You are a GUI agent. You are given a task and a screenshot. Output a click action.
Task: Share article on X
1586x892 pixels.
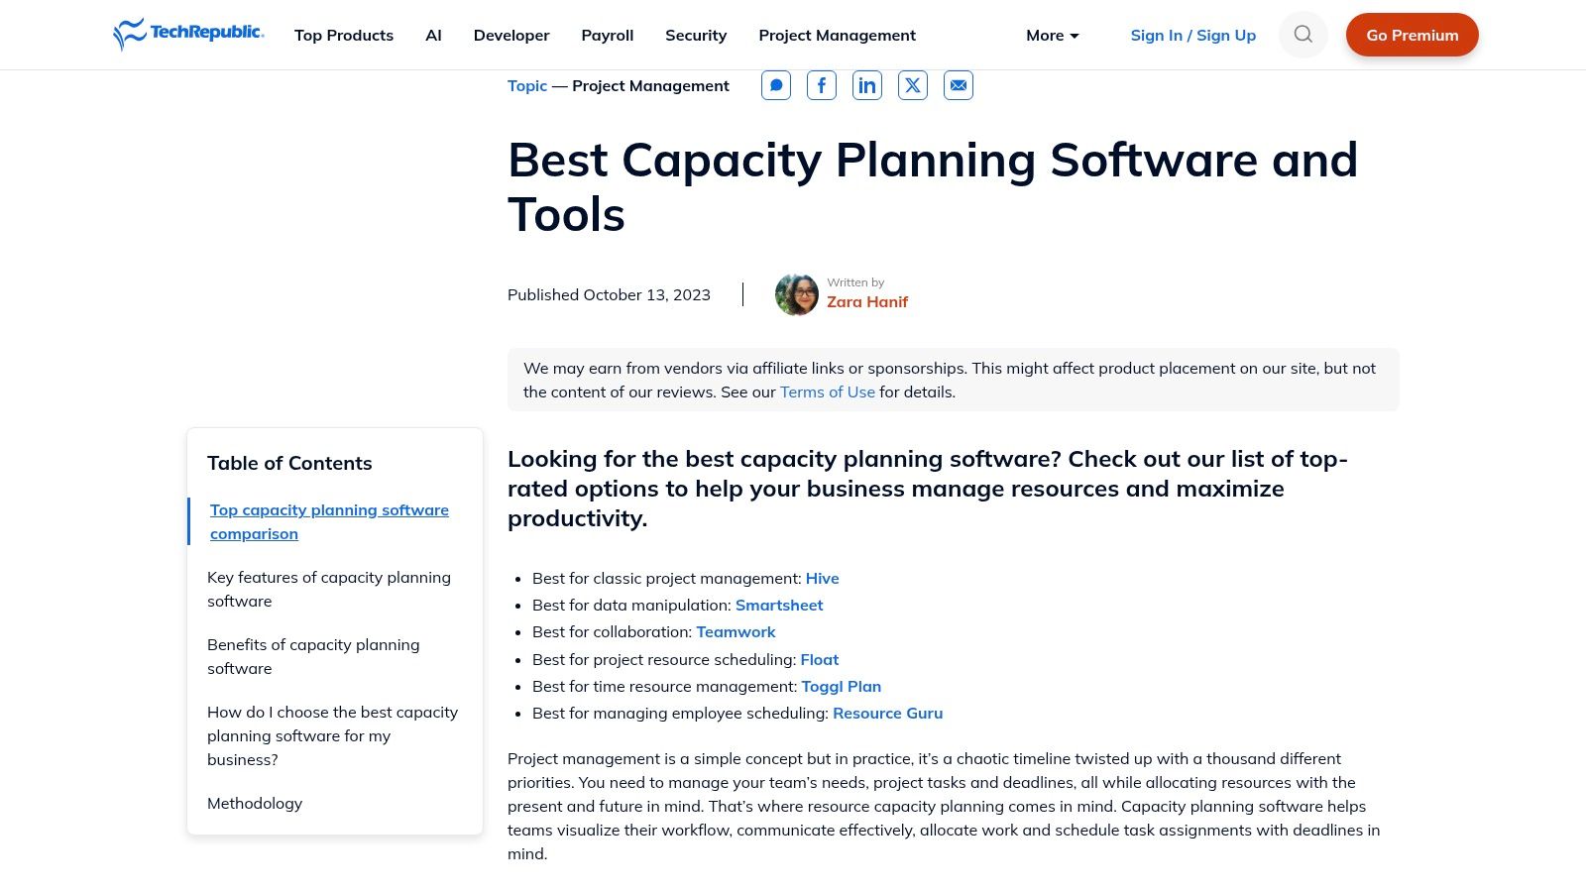pyautogui.click(x=913, y=85)
